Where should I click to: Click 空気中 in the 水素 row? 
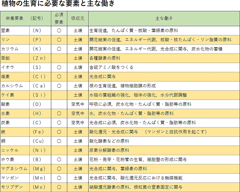78,114
